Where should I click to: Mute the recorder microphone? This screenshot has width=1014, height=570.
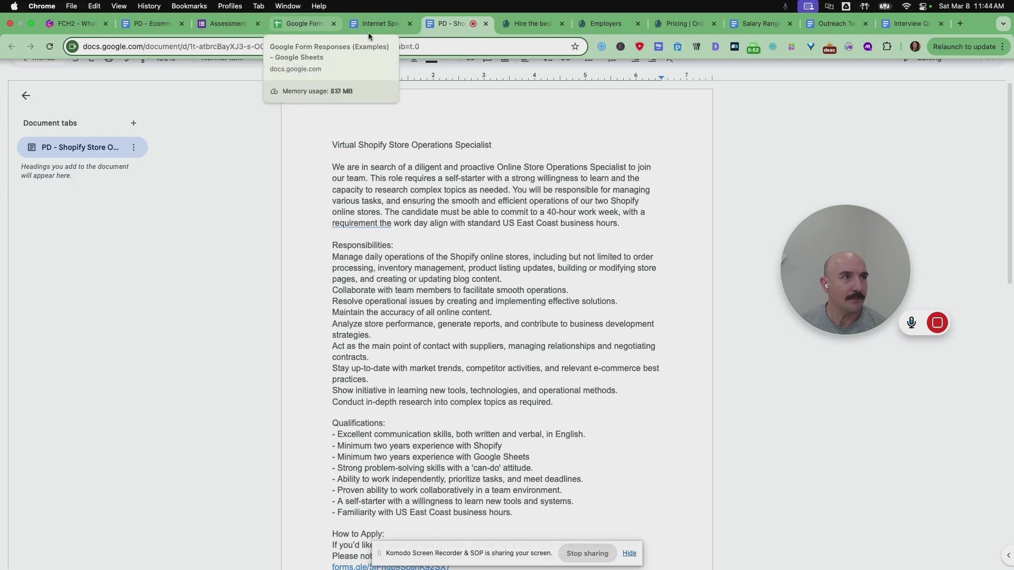click(911, 322)
